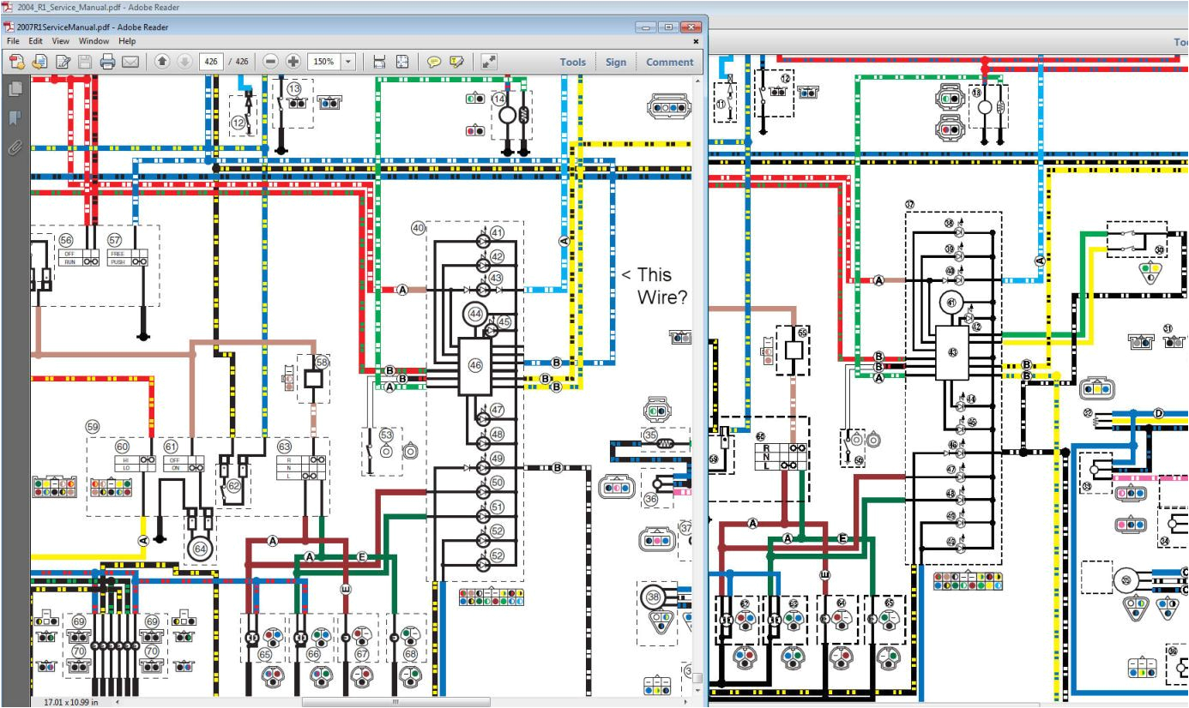Toggle Fit Page view mode
The width and height of the screenshot is (1189, 708).
[x=401, y=61]
